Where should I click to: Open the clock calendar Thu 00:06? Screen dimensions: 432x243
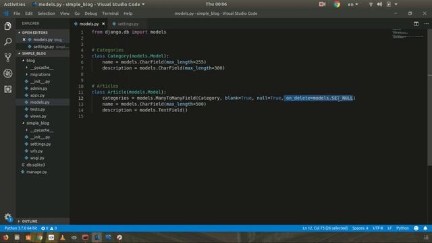click(x=216, y=4)
